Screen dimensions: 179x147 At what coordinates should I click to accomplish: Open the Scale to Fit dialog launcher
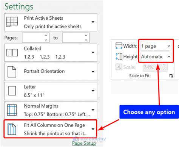171,76
